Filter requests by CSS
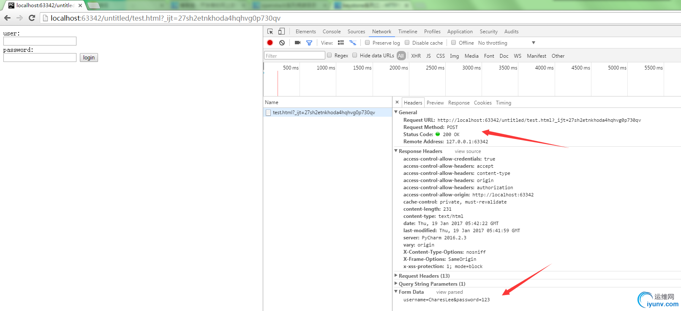Viewport: 681px width, 311px height. pyautogui.click(x=440, y=56)
